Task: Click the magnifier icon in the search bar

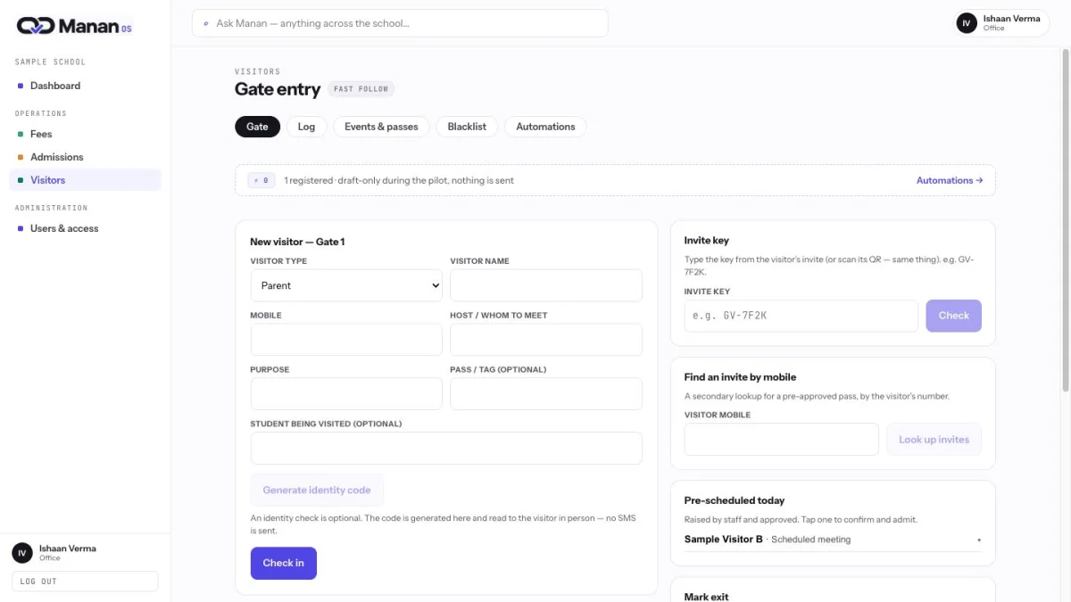Action: (206, 23)
